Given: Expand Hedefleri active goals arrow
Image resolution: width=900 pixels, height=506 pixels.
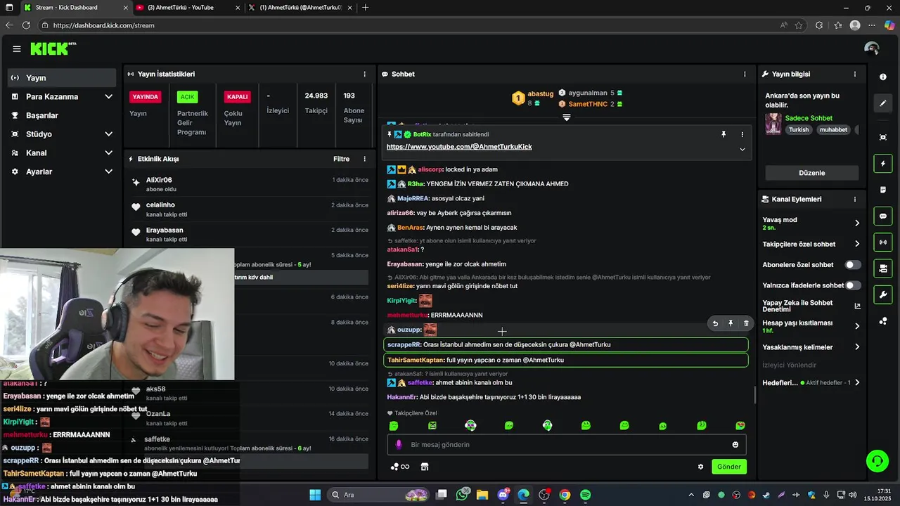Looking at the screenshot, I should (x=856, y=383).
